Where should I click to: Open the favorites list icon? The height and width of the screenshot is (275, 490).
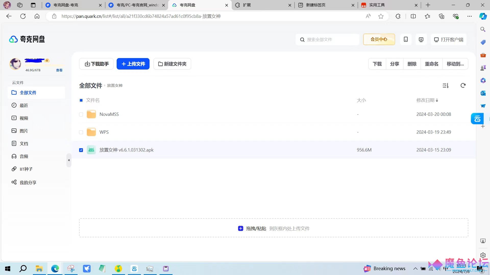[427, 16]
